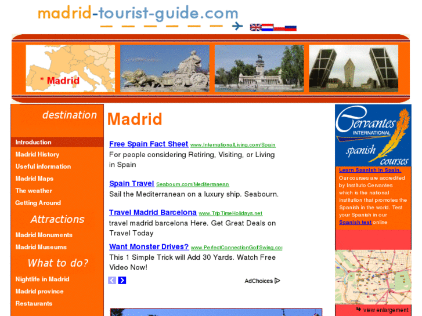Open Want Monster Drives? ad link
This screenshot has height=316, width=422.
click(x=149, y=247)
